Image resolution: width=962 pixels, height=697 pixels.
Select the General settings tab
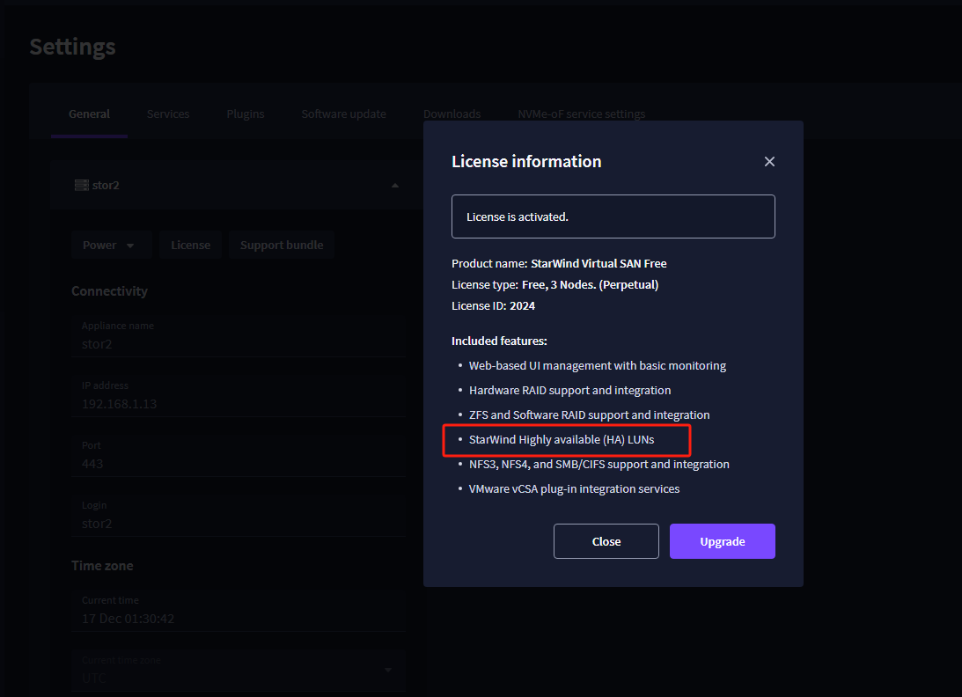[89, 114]
